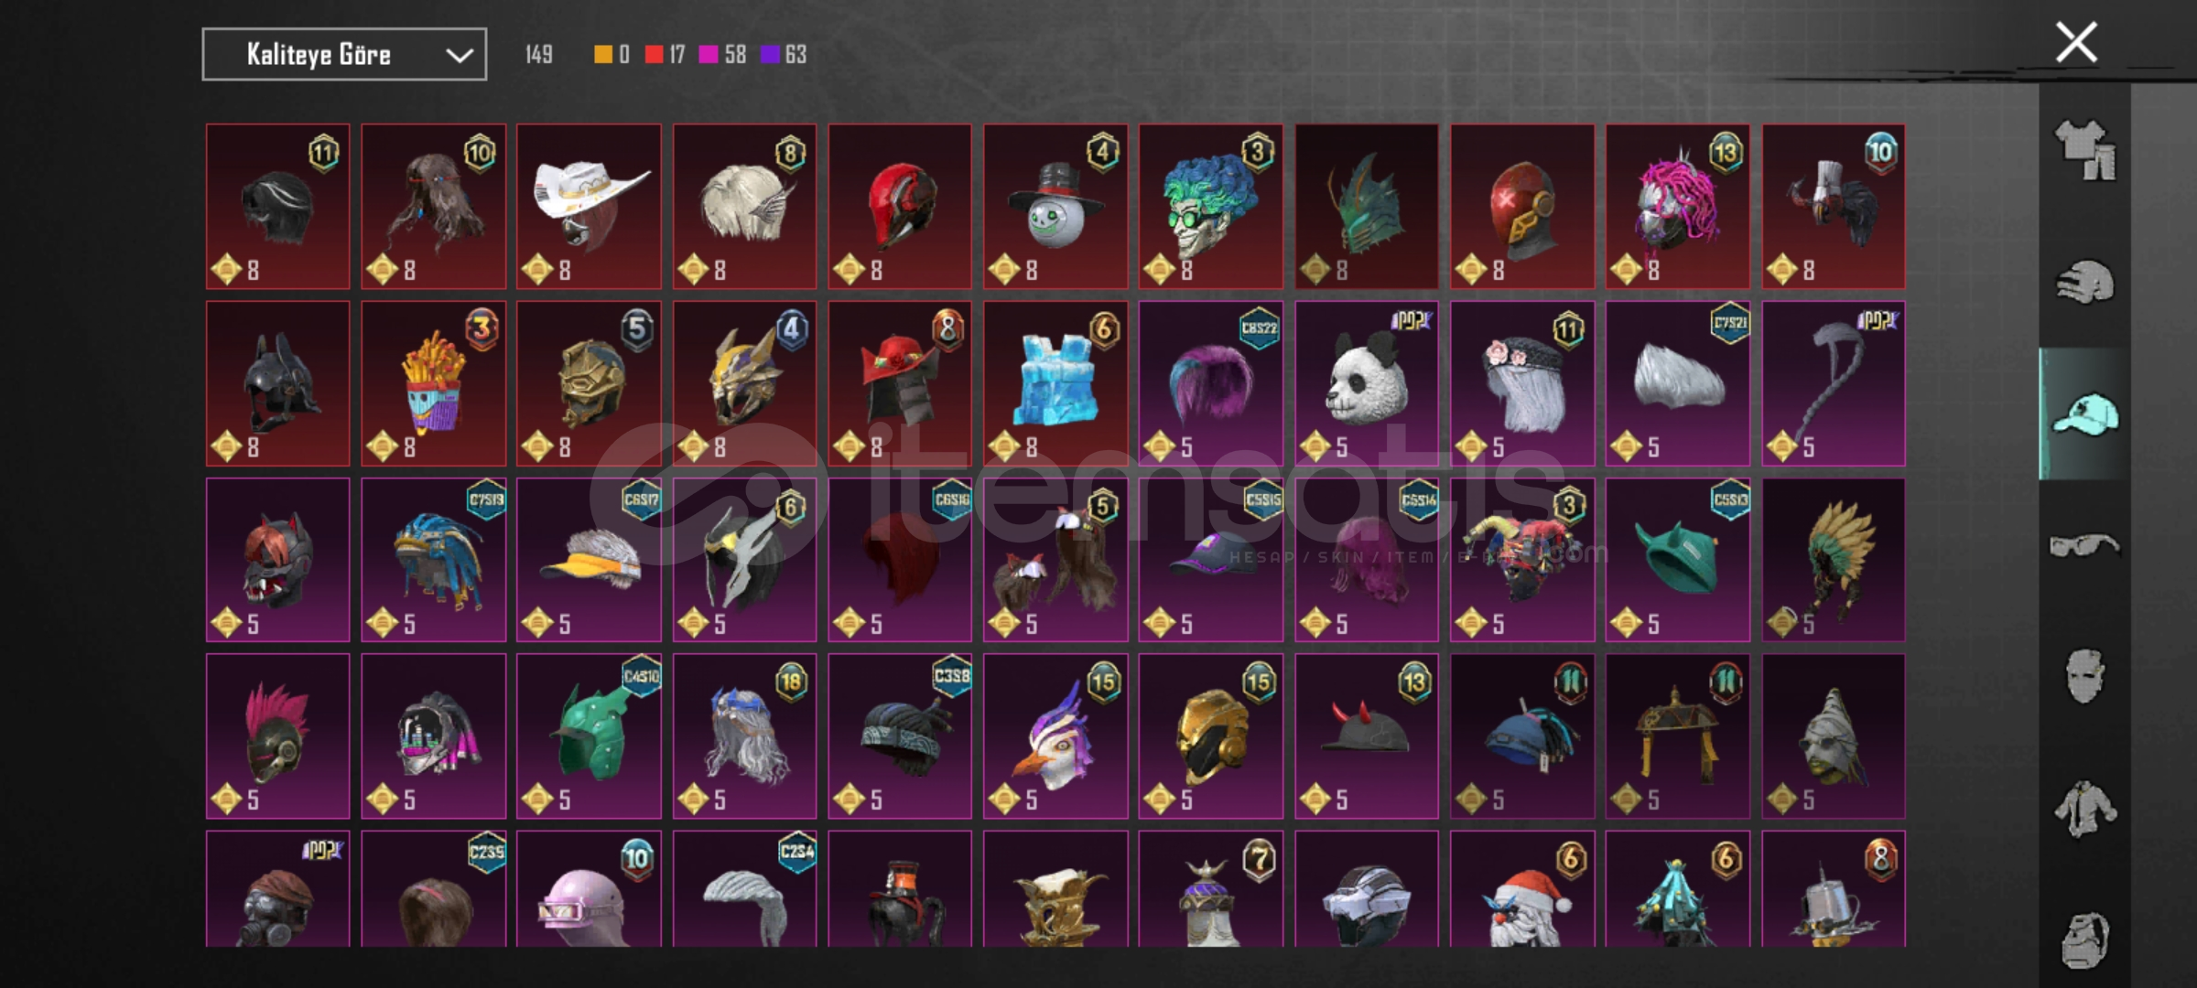Open the sunglasses category icon

pos(2084,545)
